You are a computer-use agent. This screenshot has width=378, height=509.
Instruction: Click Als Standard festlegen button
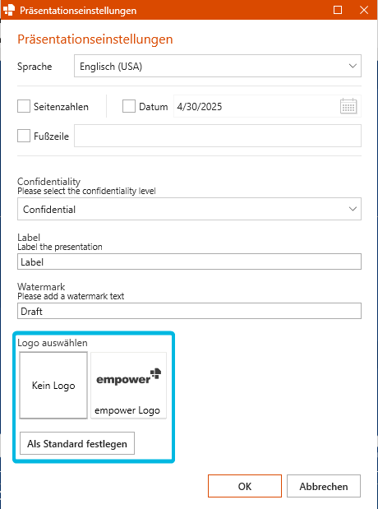[x=77, y=443]
